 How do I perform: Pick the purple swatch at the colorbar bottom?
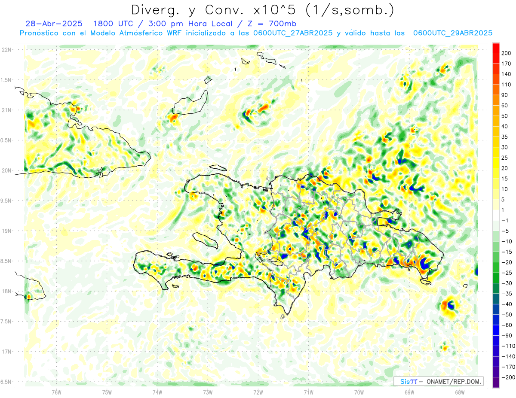click(x=496, y=383)
